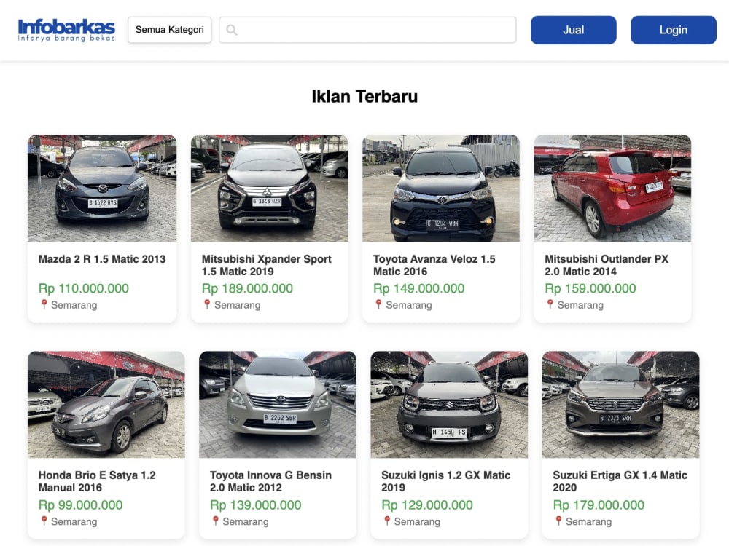Click Semarang text on Suzuki Ertiga card
The image size is (729, 546).
pos(588,522)
